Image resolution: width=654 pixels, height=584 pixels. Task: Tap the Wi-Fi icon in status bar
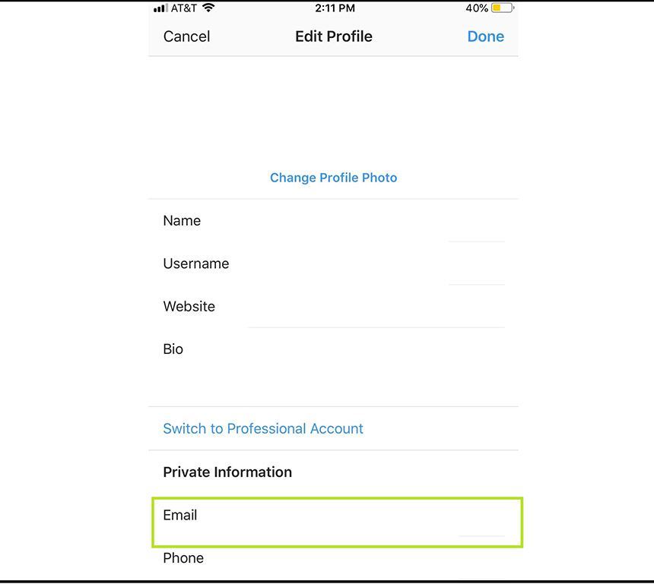(208, 8)
